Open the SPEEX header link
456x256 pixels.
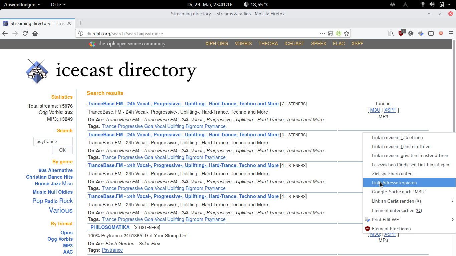click(319, 44)
